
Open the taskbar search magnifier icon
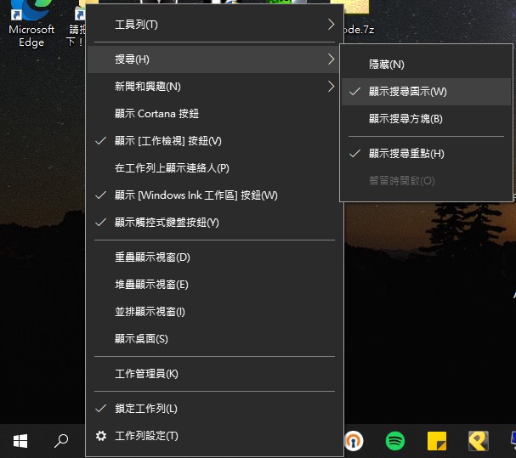(61, 440)
